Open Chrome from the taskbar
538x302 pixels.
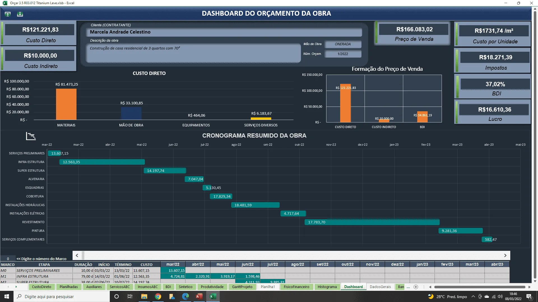[x=158, y=296]
